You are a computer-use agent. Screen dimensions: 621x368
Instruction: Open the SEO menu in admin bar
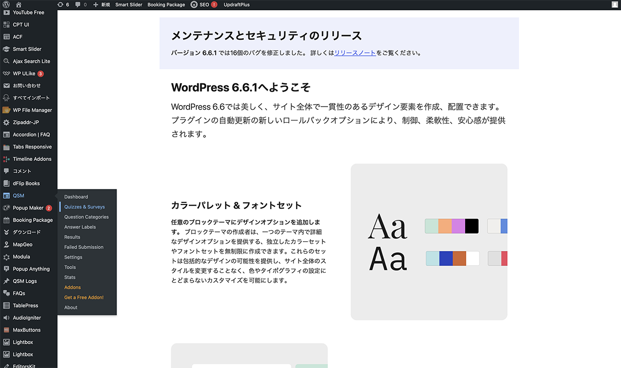click(x=203, y=4)
